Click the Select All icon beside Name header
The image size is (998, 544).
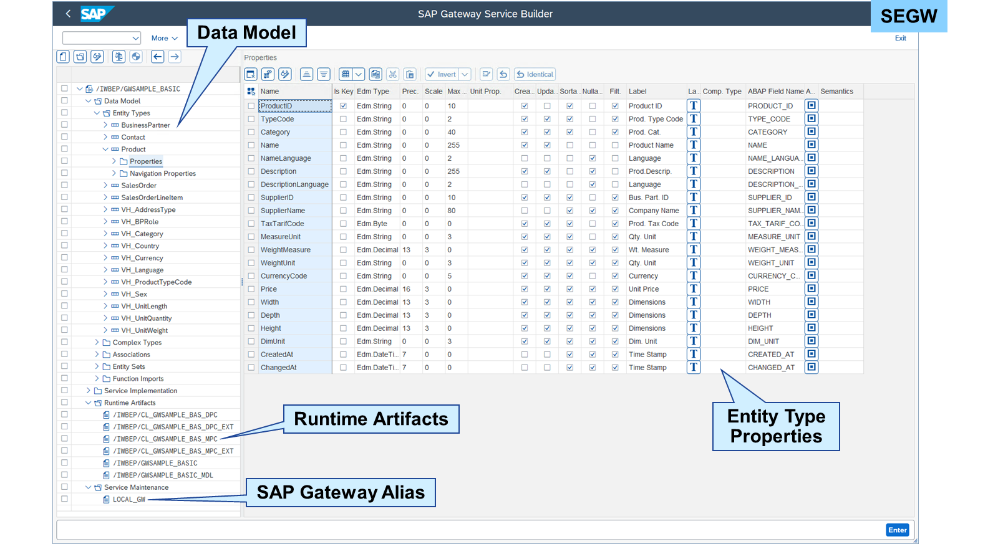(251, 91)
